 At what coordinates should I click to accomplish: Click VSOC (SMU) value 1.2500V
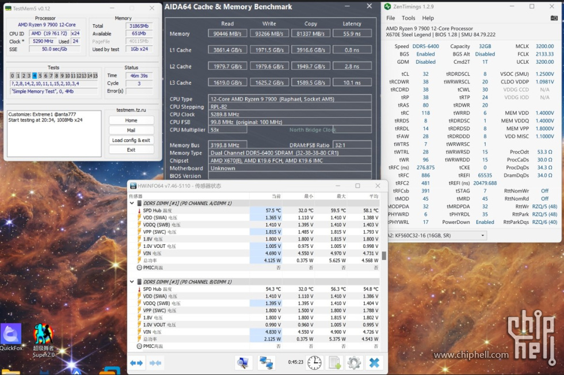[544, 74]
